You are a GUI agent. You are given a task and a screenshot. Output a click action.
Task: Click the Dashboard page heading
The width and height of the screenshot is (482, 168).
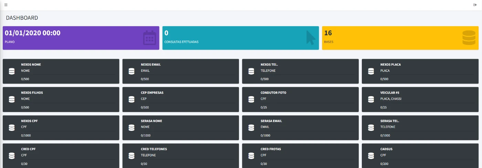click(x=22, y=18)
